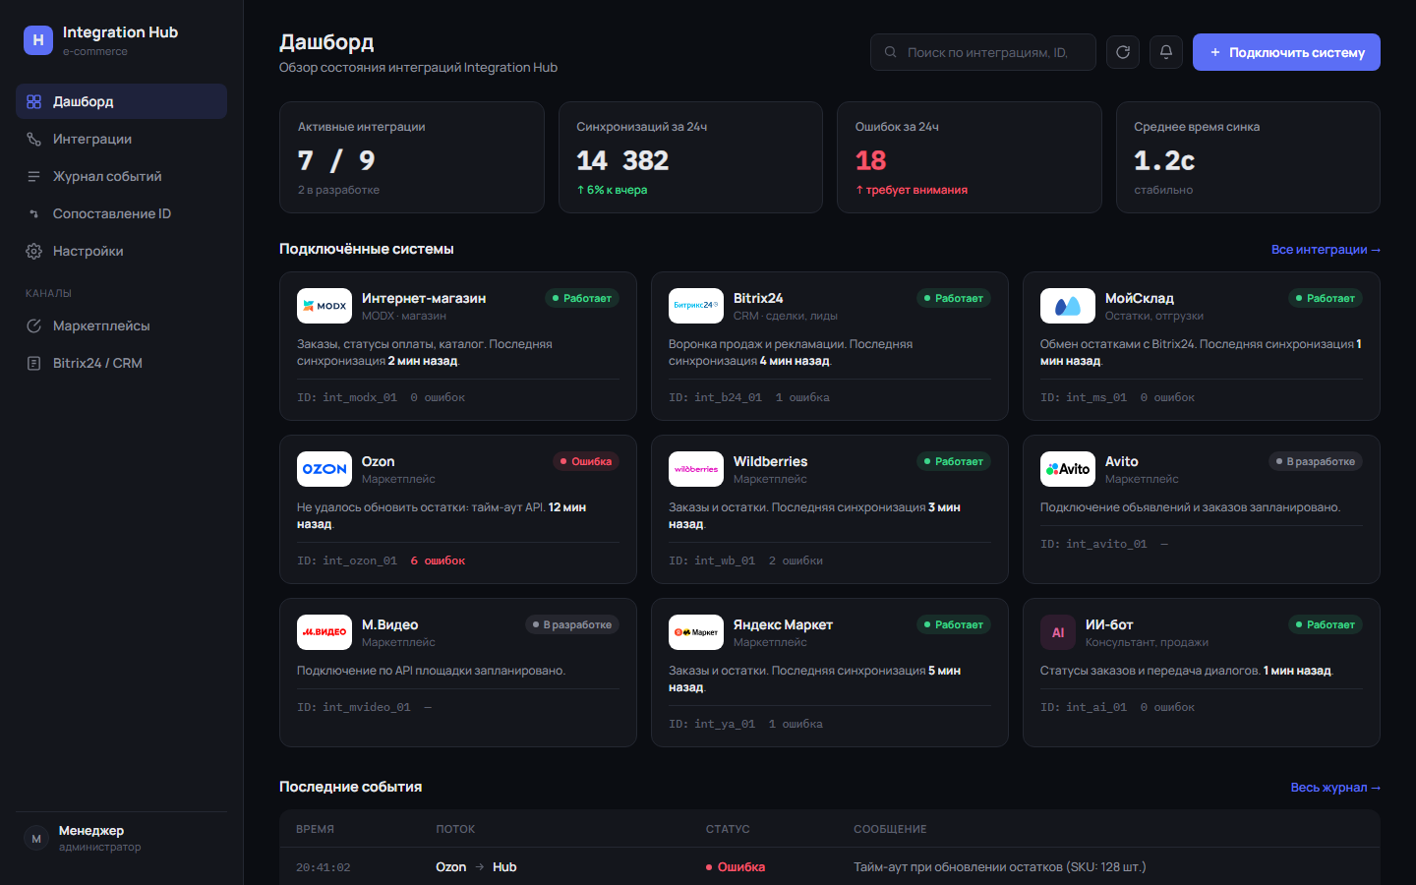Screen dimensions: 1416x885
Task: Select the Маркетплейсы channel
Action: 121,325
